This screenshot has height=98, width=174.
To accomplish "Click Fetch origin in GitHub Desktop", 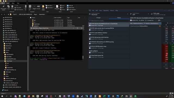I will [158, 14].
